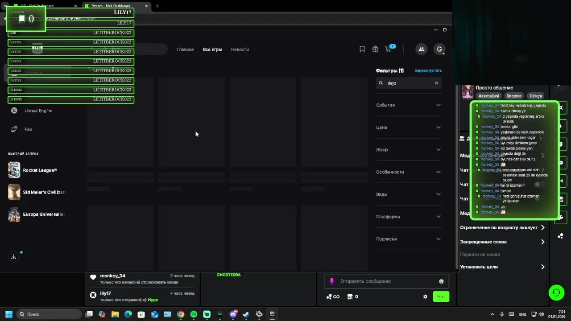Expand the Виды filter section
This screenshot has width=571, height=321.
(409, 194)
